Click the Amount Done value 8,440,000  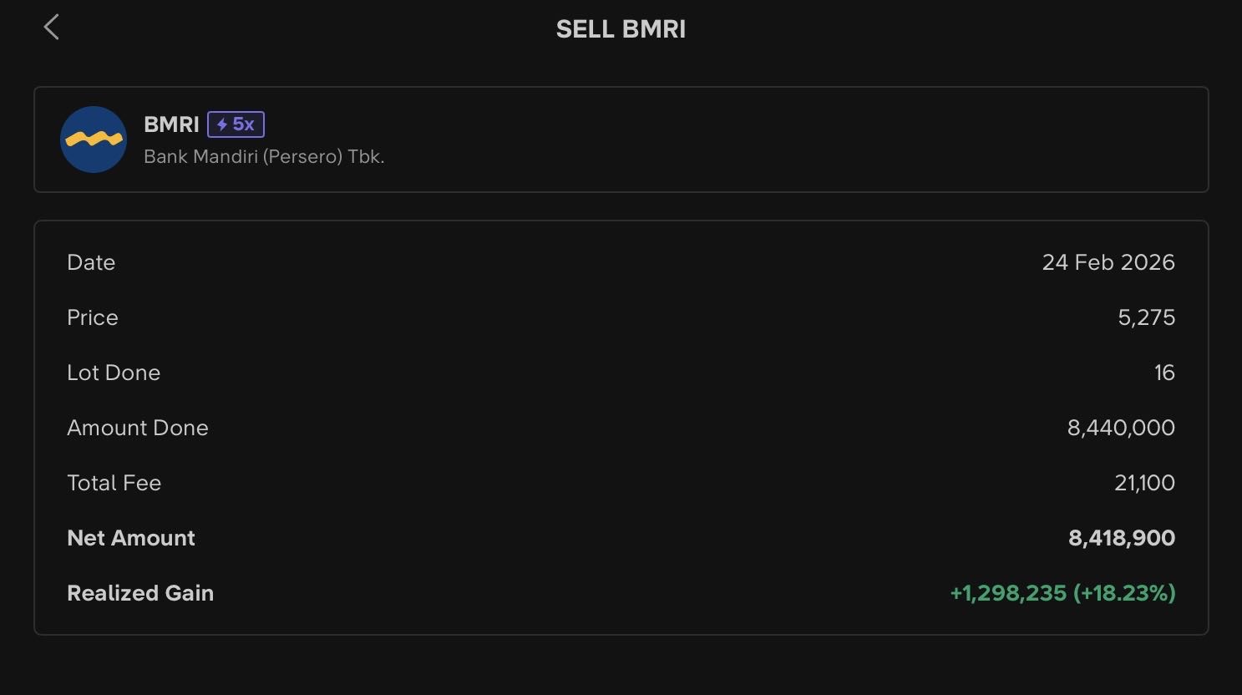[1121, 428]
